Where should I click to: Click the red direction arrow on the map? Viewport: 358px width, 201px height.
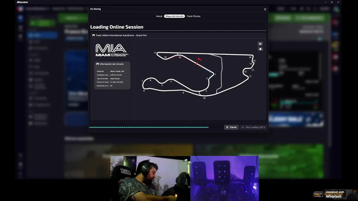pyautogui.click(x=199, y=59)
